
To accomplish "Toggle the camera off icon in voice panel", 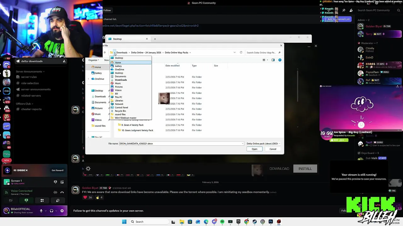I will 11,200.
